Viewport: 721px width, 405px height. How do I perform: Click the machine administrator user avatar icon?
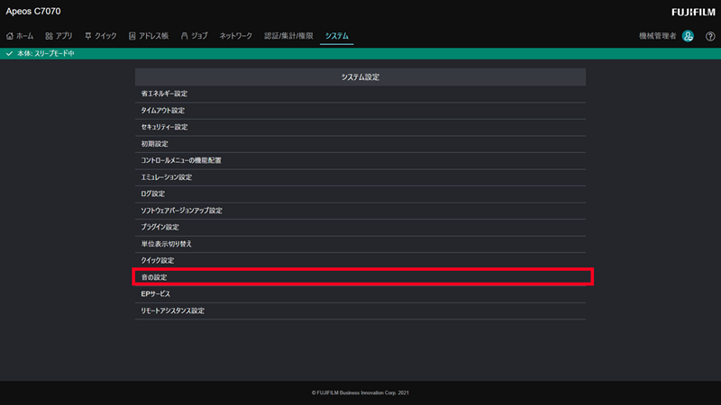[x=688, y=36]
